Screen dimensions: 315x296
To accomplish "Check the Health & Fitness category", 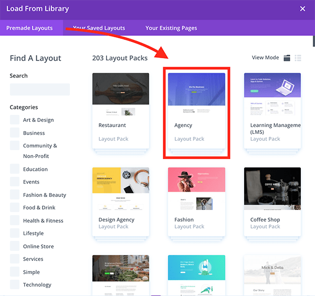I will coord(15,220).
